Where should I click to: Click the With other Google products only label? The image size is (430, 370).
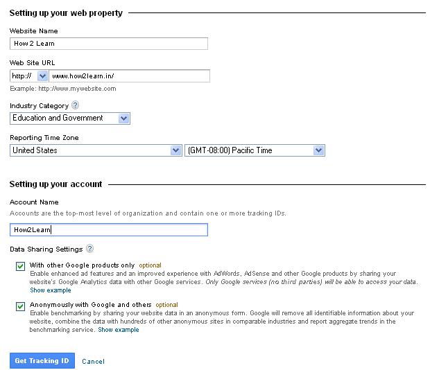(x=83, y=265)
